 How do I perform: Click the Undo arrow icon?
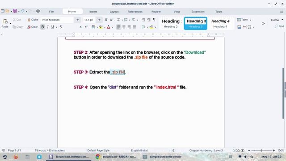pos(23,11)
